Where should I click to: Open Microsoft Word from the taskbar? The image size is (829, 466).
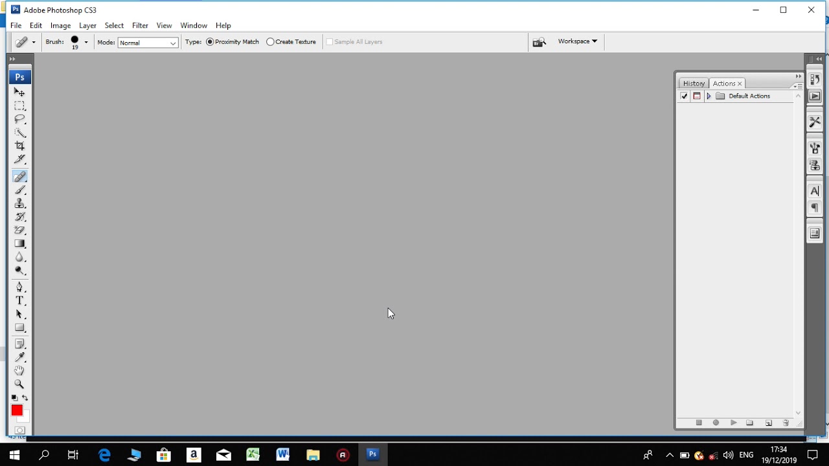(x=283, y=454)
